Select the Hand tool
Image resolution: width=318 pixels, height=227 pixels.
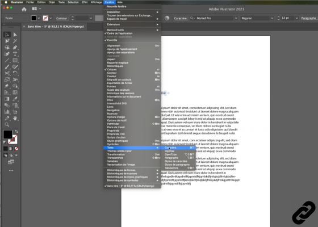15,118
